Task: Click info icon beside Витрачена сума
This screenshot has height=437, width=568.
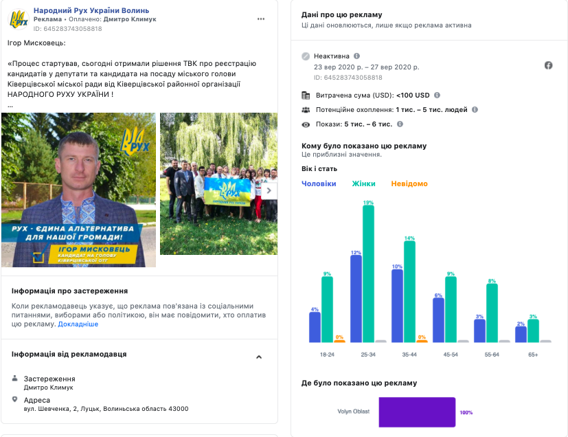Action: 437,96
